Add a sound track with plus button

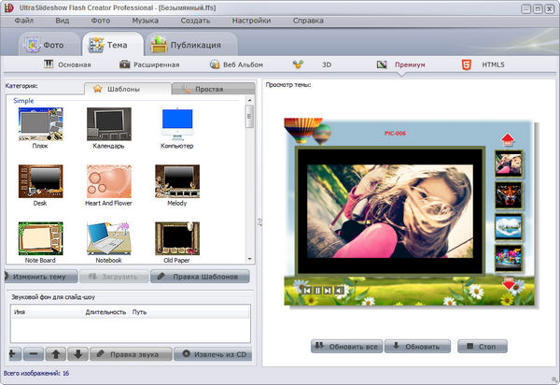[x=13, y=354]
